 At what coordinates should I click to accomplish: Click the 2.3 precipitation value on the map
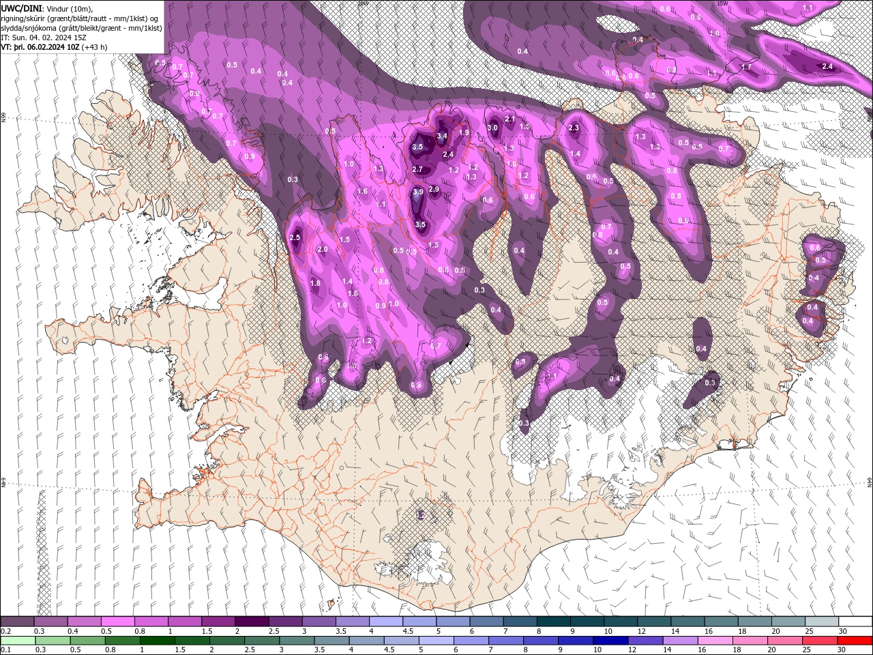(574, 128)
